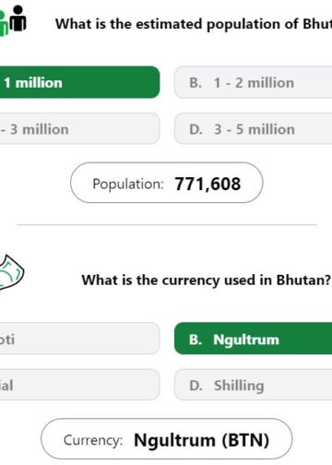Click the 'B.' letter of the Ngultrum option
This screenshot has width=332, height=465.
pyautogui.click(x=196, y=340)
